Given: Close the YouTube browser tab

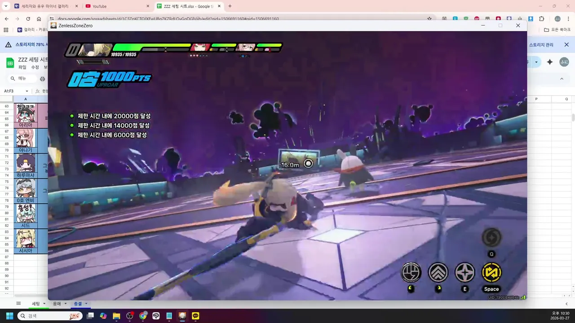Looking at the screenshot, I should pos(148,6).
